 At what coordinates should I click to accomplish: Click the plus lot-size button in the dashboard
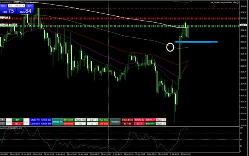pos(2,120)
